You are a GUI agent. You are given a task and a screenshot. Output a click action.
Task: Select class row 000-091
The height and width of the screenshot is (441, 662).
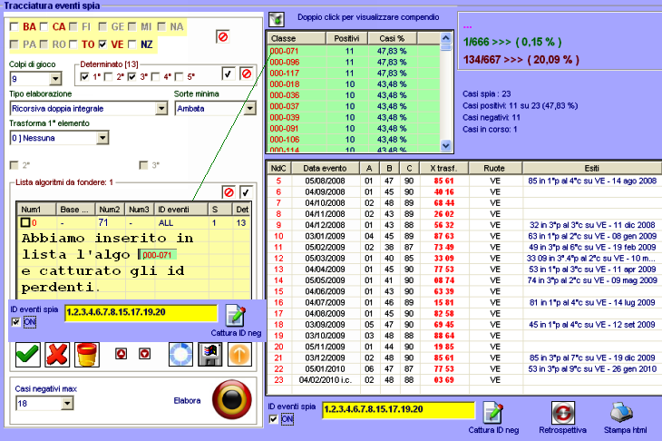[x=354, y=129]
